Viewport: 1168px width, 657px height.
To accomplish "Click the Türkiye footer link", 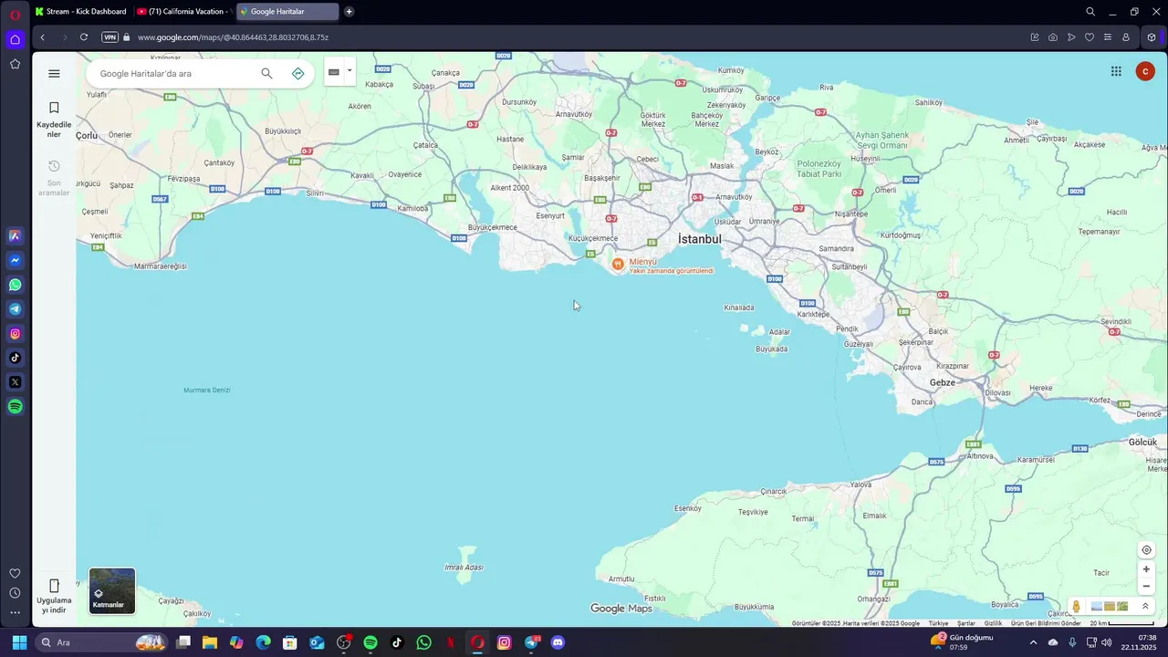I will click(x=938, y=623).
